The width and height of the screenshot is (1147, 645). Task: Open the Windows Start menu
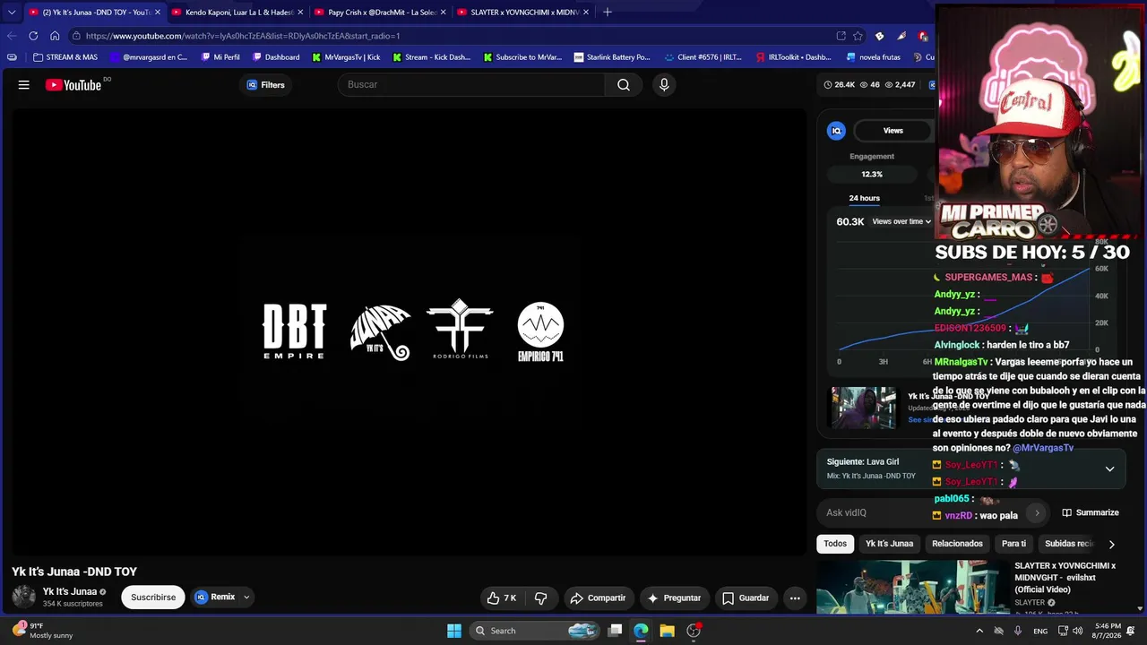pos(454,631)
